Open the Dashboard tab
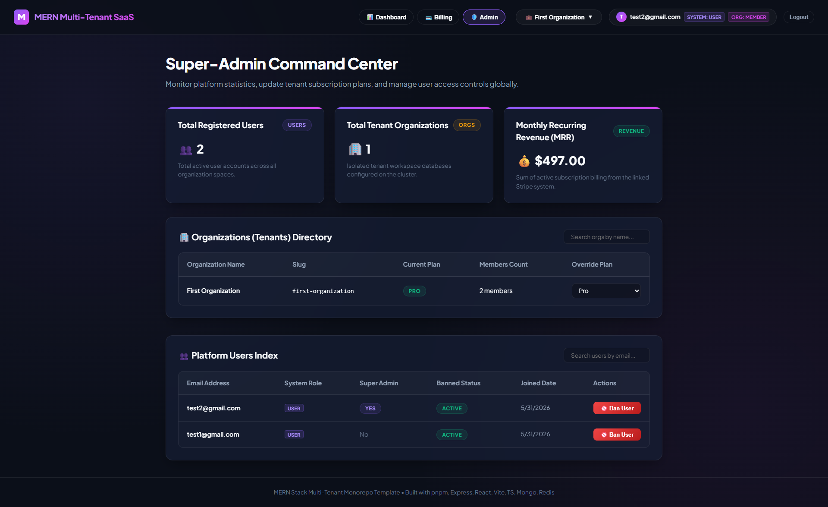 coord(386,17)
